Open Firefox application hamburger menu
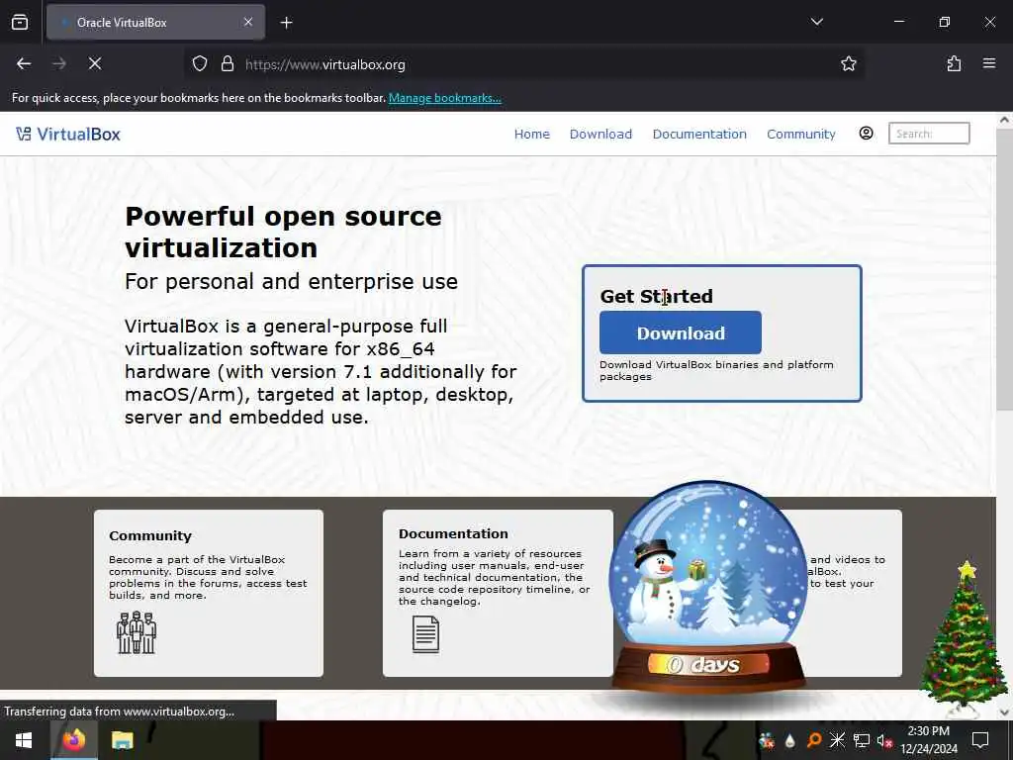 click(989, 63)
